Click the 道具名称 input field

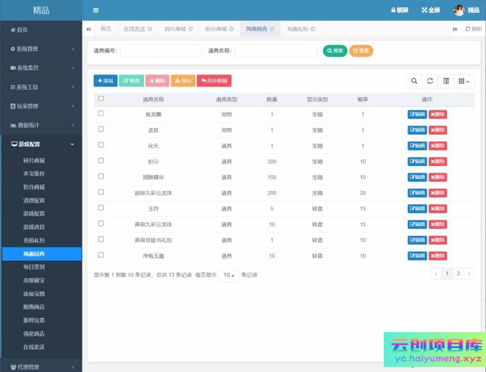pos(275,51)
